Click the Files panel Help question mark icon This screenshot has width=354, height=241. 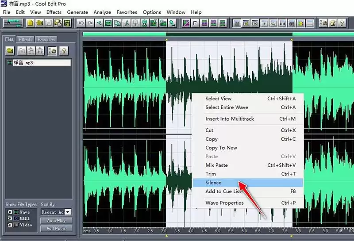click(x=64, y=51)
